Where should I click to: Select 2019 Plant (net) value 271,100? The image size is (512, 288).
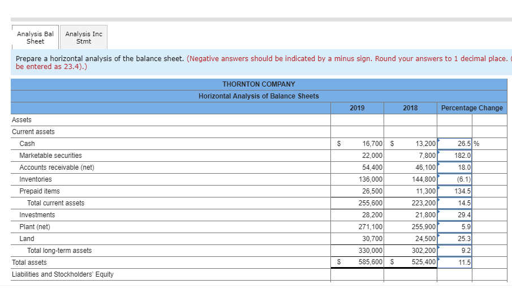tap(371, 227)
